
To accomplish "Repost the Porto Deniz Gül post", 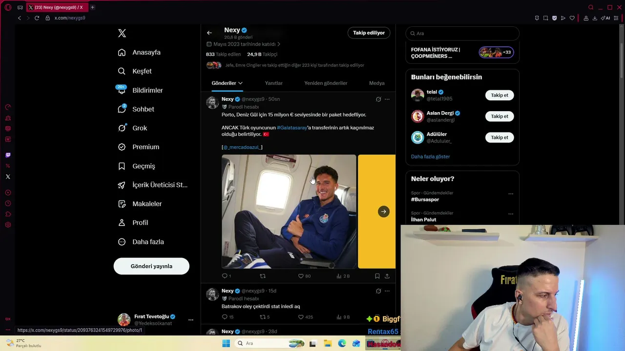I will pos(263,276).
